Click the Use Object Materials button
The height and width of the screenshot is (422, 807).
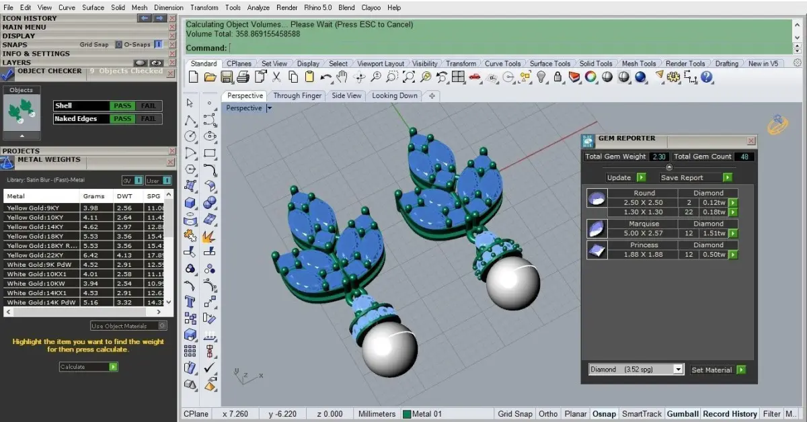point(128,326)
